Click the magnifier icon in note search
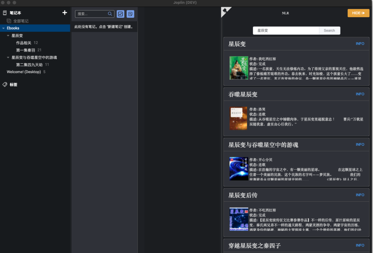This screenshot has width=373, height=253. tap(110, 14)
